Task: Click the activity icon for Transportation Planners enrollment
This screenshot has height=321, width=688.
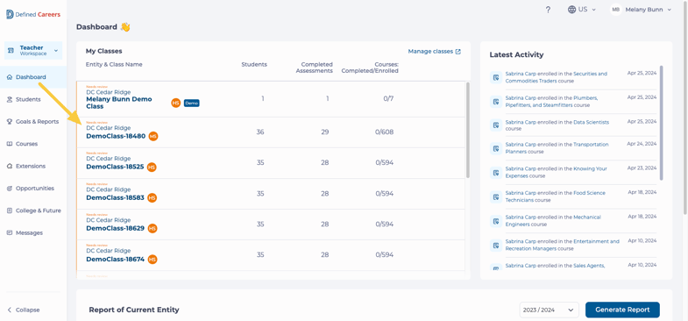Action: pyautogui.click(x=496, y=148)
